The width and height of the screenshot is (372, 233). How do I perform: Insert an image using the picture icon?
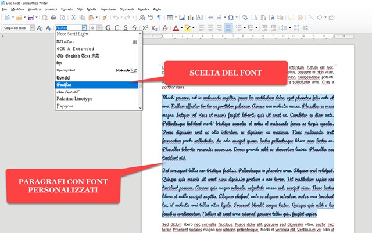pyautogui.click(x=182, y=17)
